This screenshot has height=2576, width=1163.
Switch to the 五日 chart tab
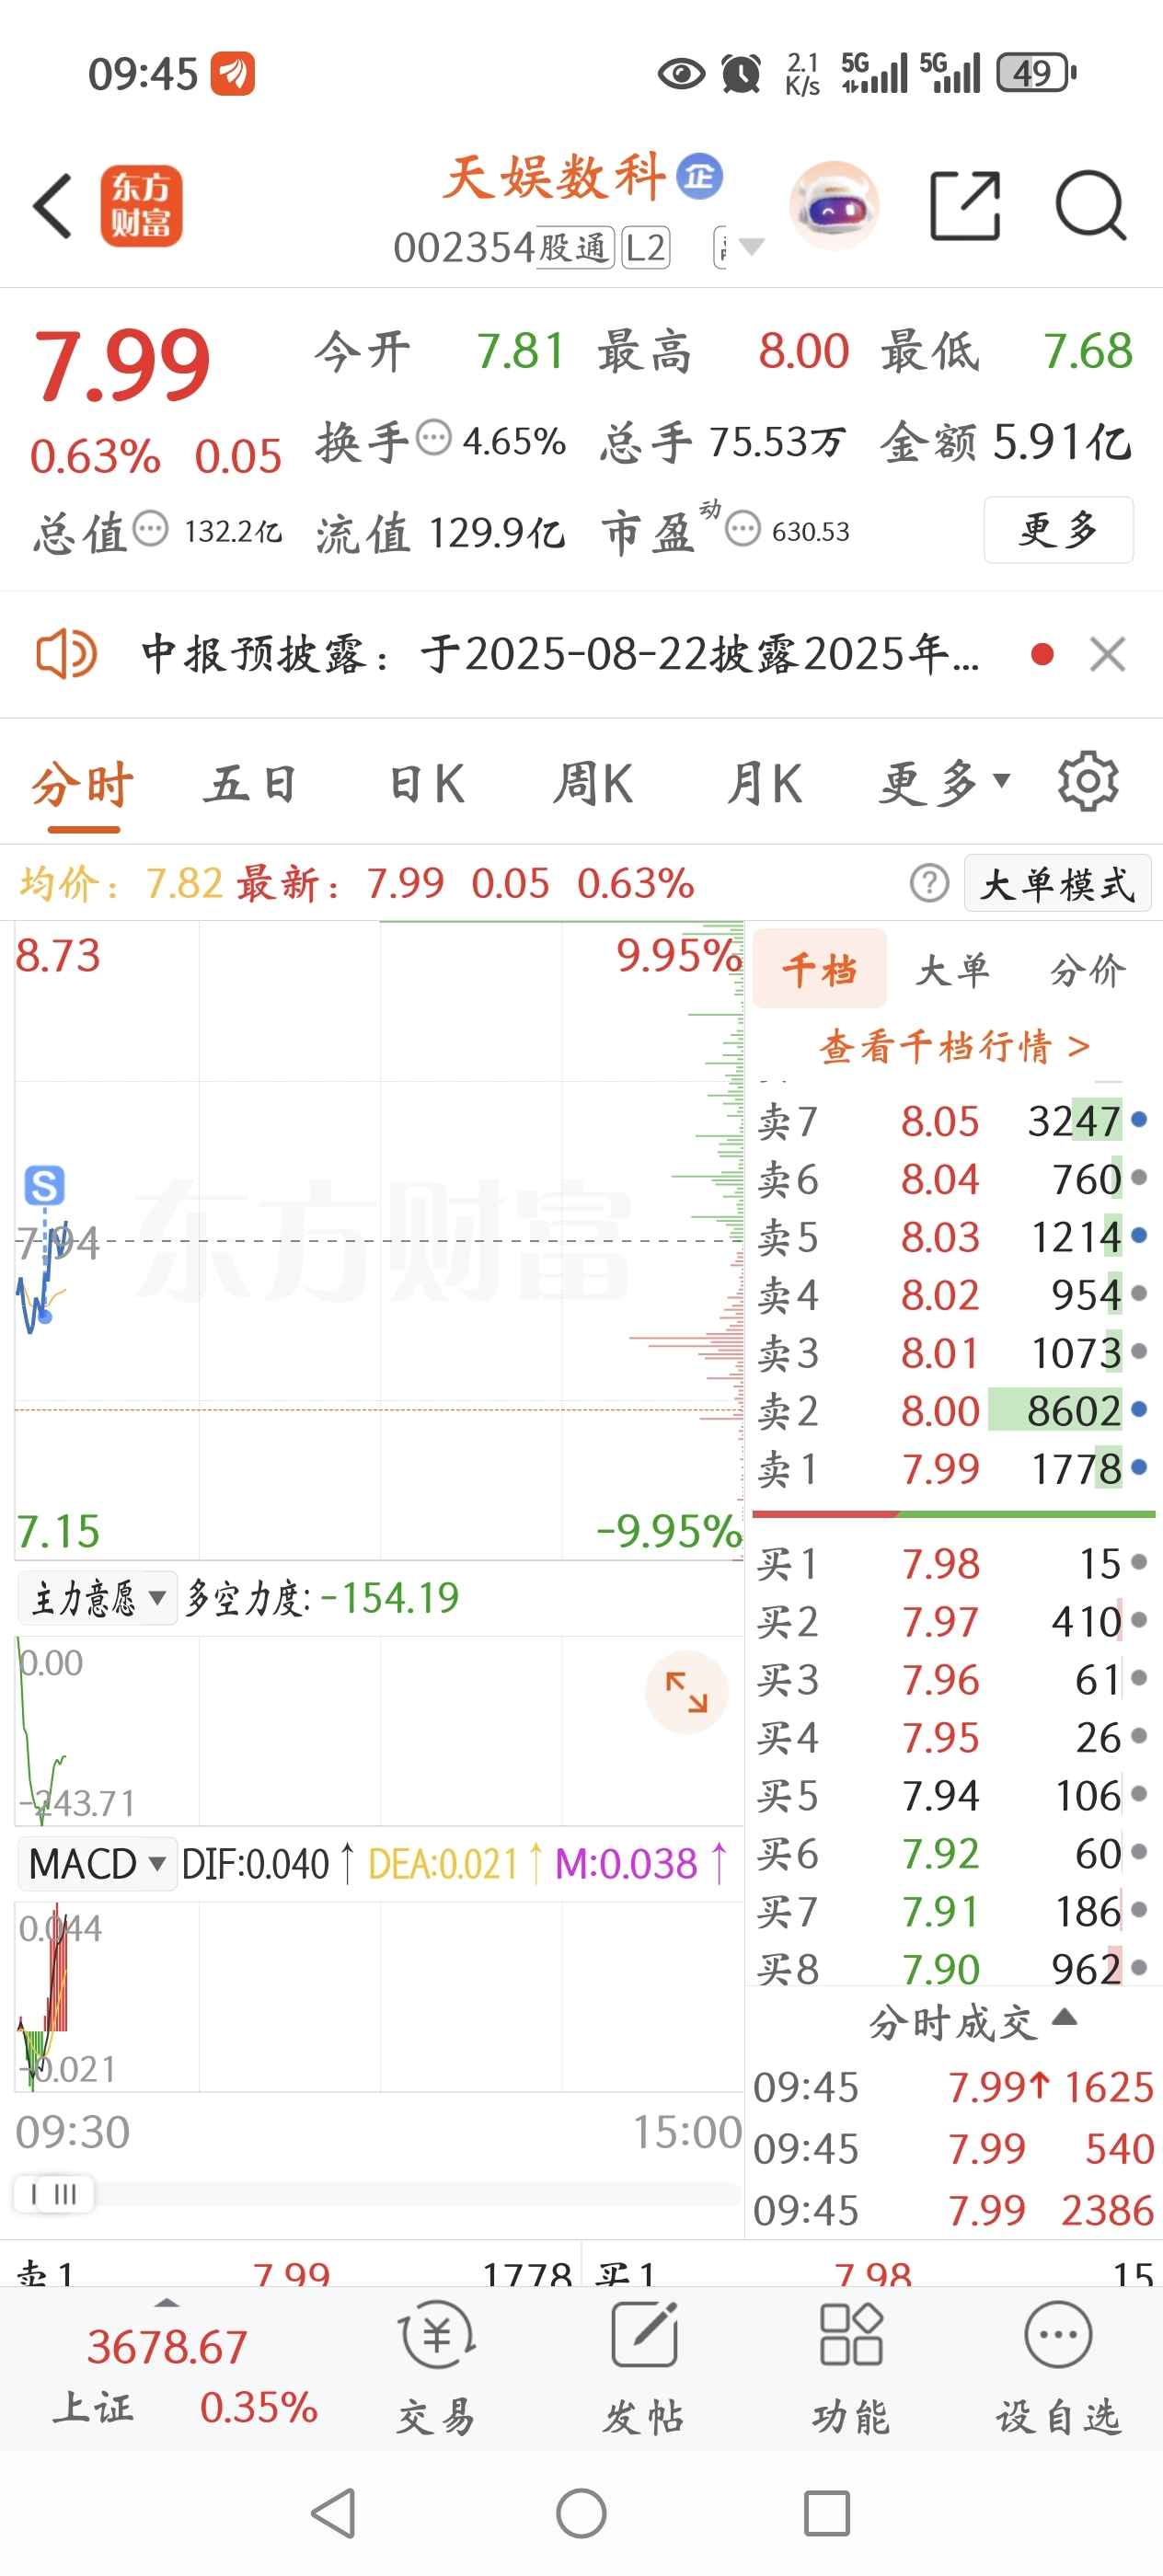[251, 782]
